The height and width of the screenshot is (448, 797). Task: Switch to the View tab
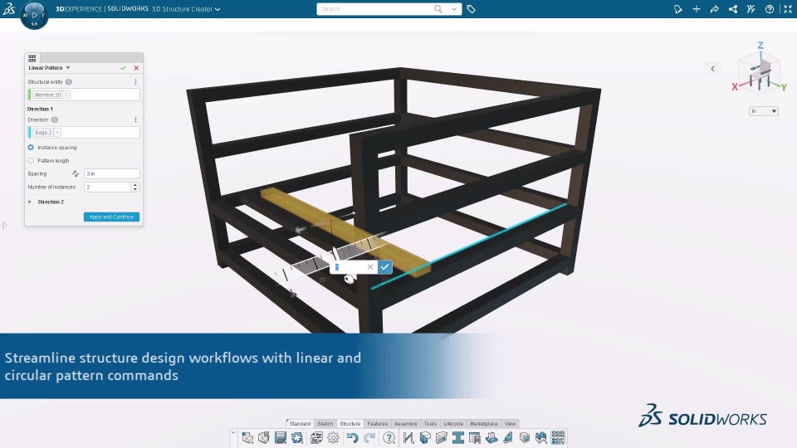510,424
